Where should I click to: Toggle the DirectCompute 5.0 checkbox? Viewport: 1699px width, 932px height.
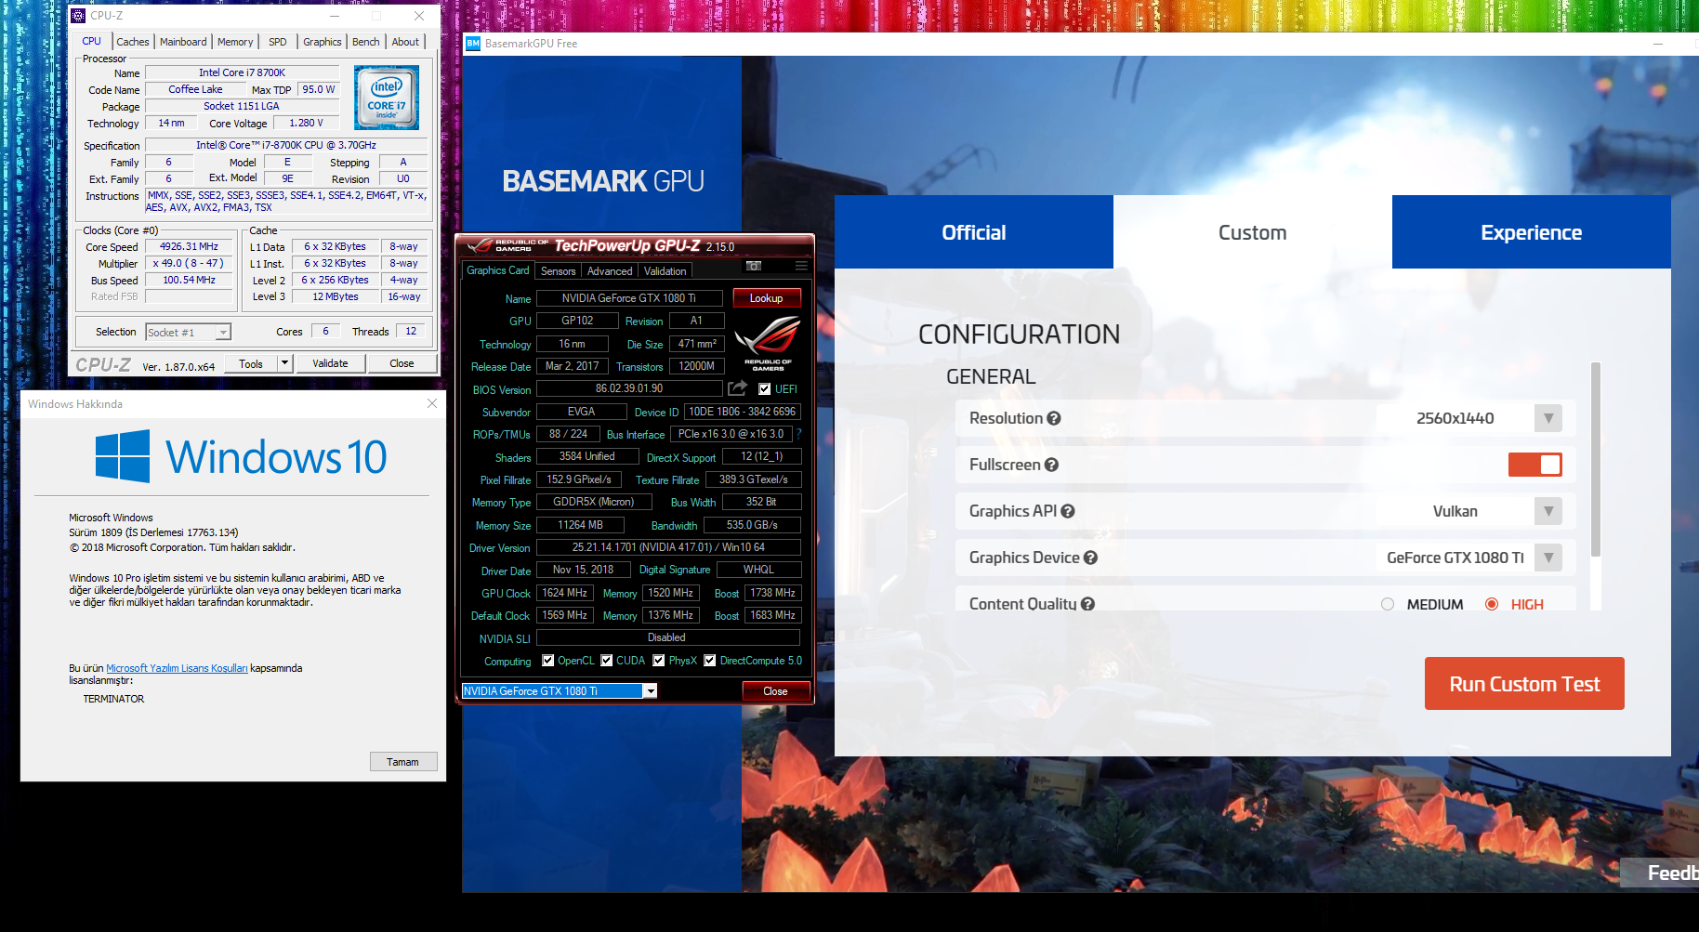[710, 661]
